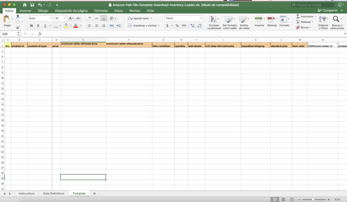Viewport: 347px width, 202px height.
Task: Click the Buscar en la hoja field
Action: pyautogui.click(x=312, y=5)
